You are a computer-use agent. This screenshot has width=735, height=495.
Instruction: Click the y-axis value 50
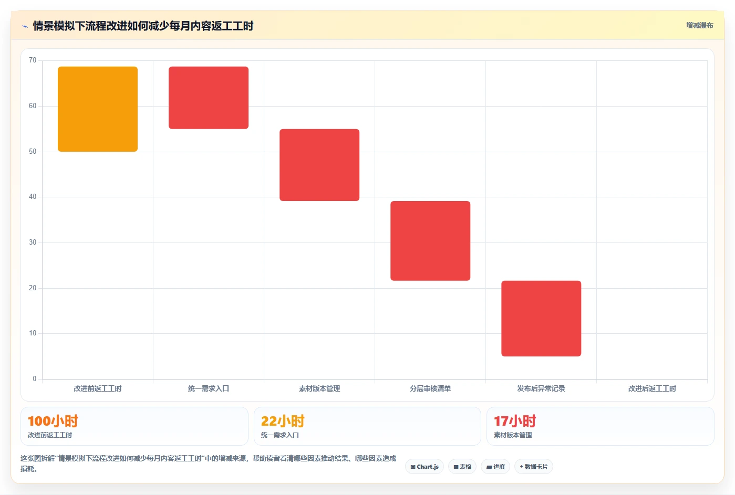tap(33, 152)
